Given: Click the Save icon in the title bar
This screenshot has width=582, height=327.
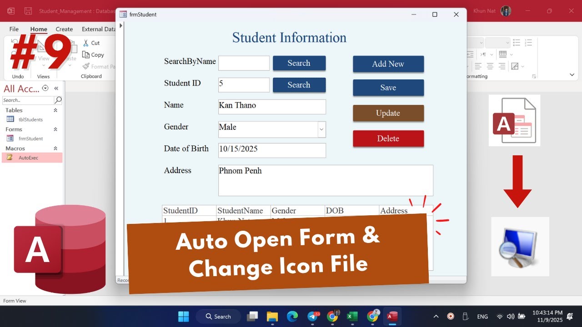Looking at the screenshot, I should (x=28, y=11).
